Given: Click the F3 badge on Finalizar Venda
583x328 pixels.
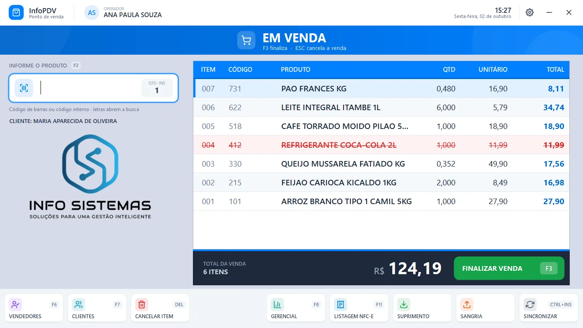Looking at the screenshot, I should (549, 268).
